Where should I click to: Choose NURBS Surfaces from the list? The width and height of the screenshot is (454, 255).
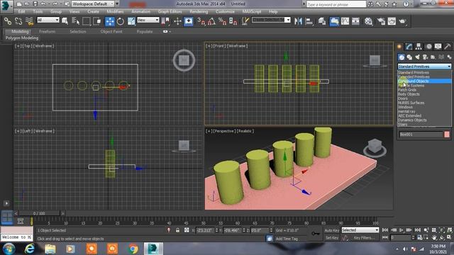tap(424, 103)
